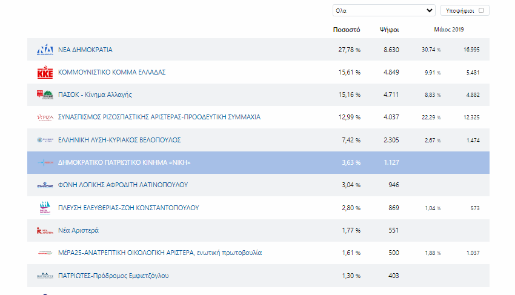Viewport: 515px width, 295px height.
Task: Click the 869 votes value
Action: point(393,208)
